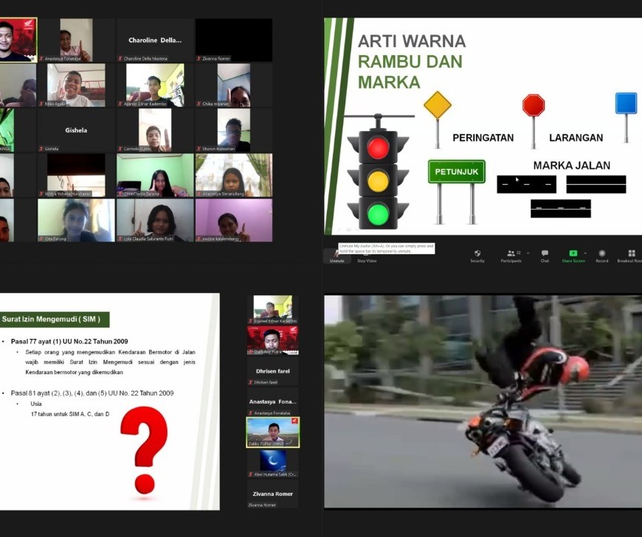The height and width of the screenshot is (537, 642).
Task: Select Charoline Della Mastena's video tile
Action: 155,41
